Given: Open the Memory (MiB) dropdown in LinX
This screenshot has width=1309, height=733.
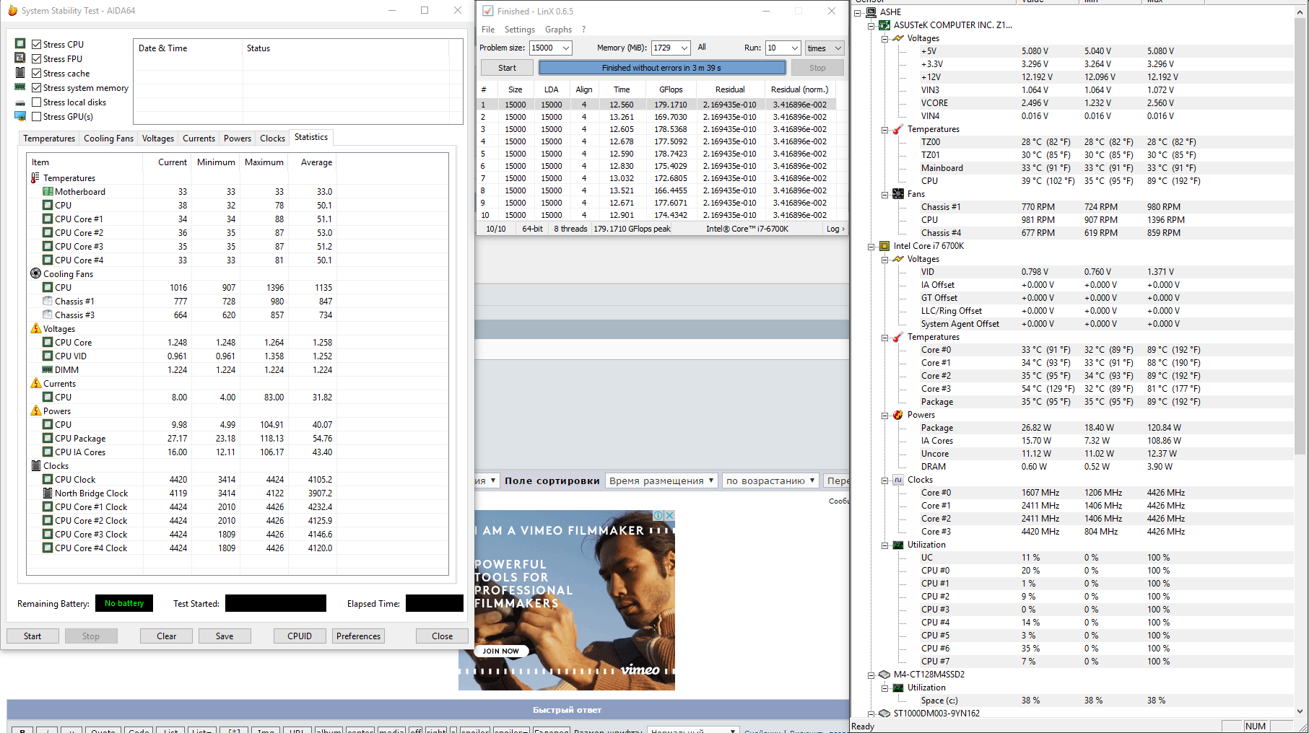Looking at the screenshot, I should pyautogui.click(x=684, y=48).
